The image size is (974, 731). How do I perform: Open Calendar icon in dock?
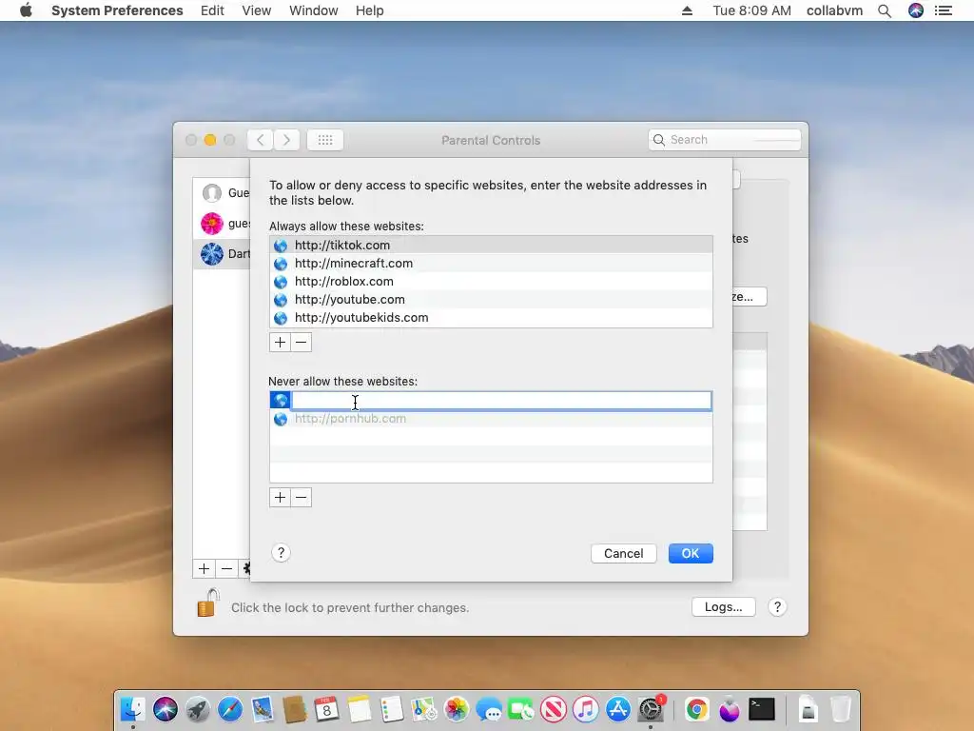point(327,709)
